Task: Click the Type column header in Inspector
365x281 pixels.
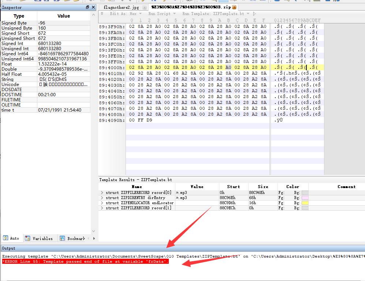Action: pyautogui.click(x=19, y=16)
